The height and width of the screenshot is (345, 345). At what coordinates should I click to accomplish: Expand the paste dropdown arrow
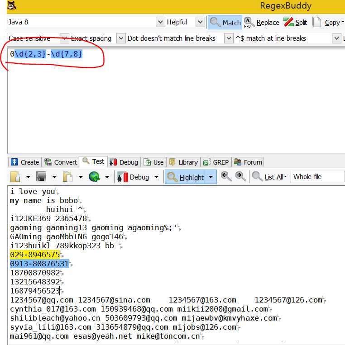(x=81, y=177)
